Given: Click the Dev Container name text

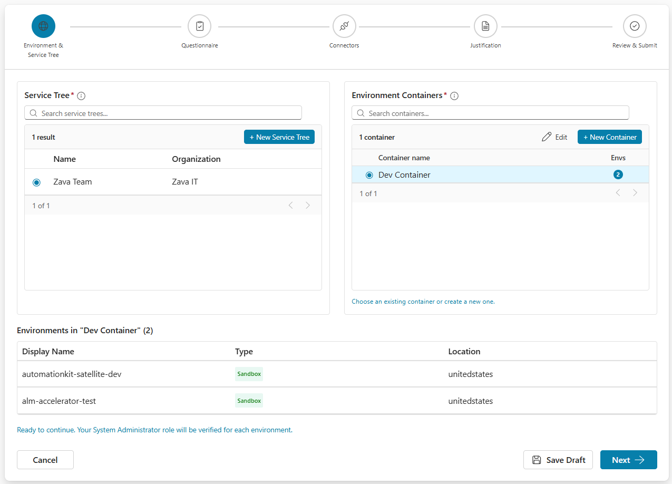Looking at the screenshot, I should tap(404, 175).
